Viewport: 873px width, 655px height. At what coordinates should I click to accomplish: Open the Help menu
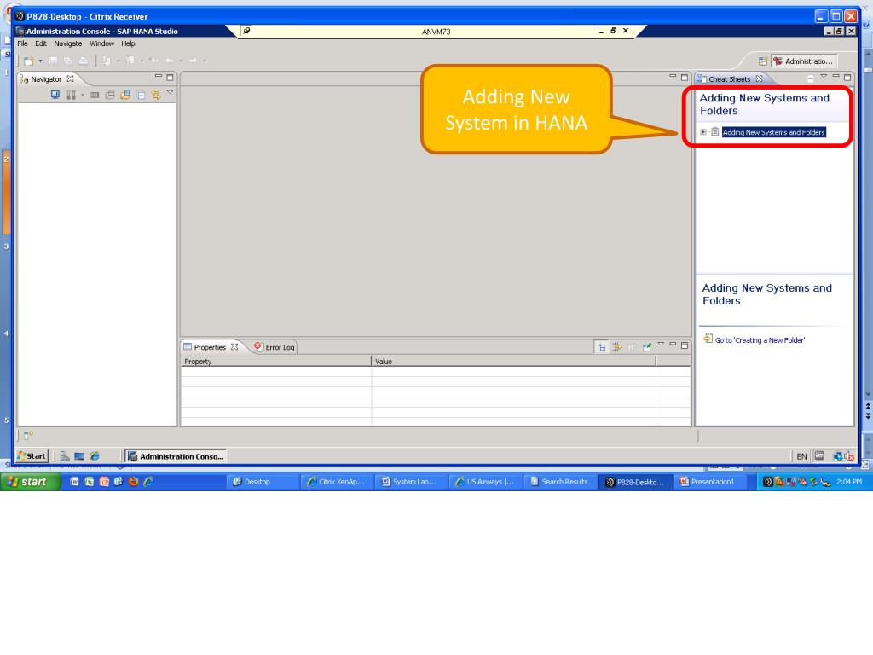pos(128,43)
